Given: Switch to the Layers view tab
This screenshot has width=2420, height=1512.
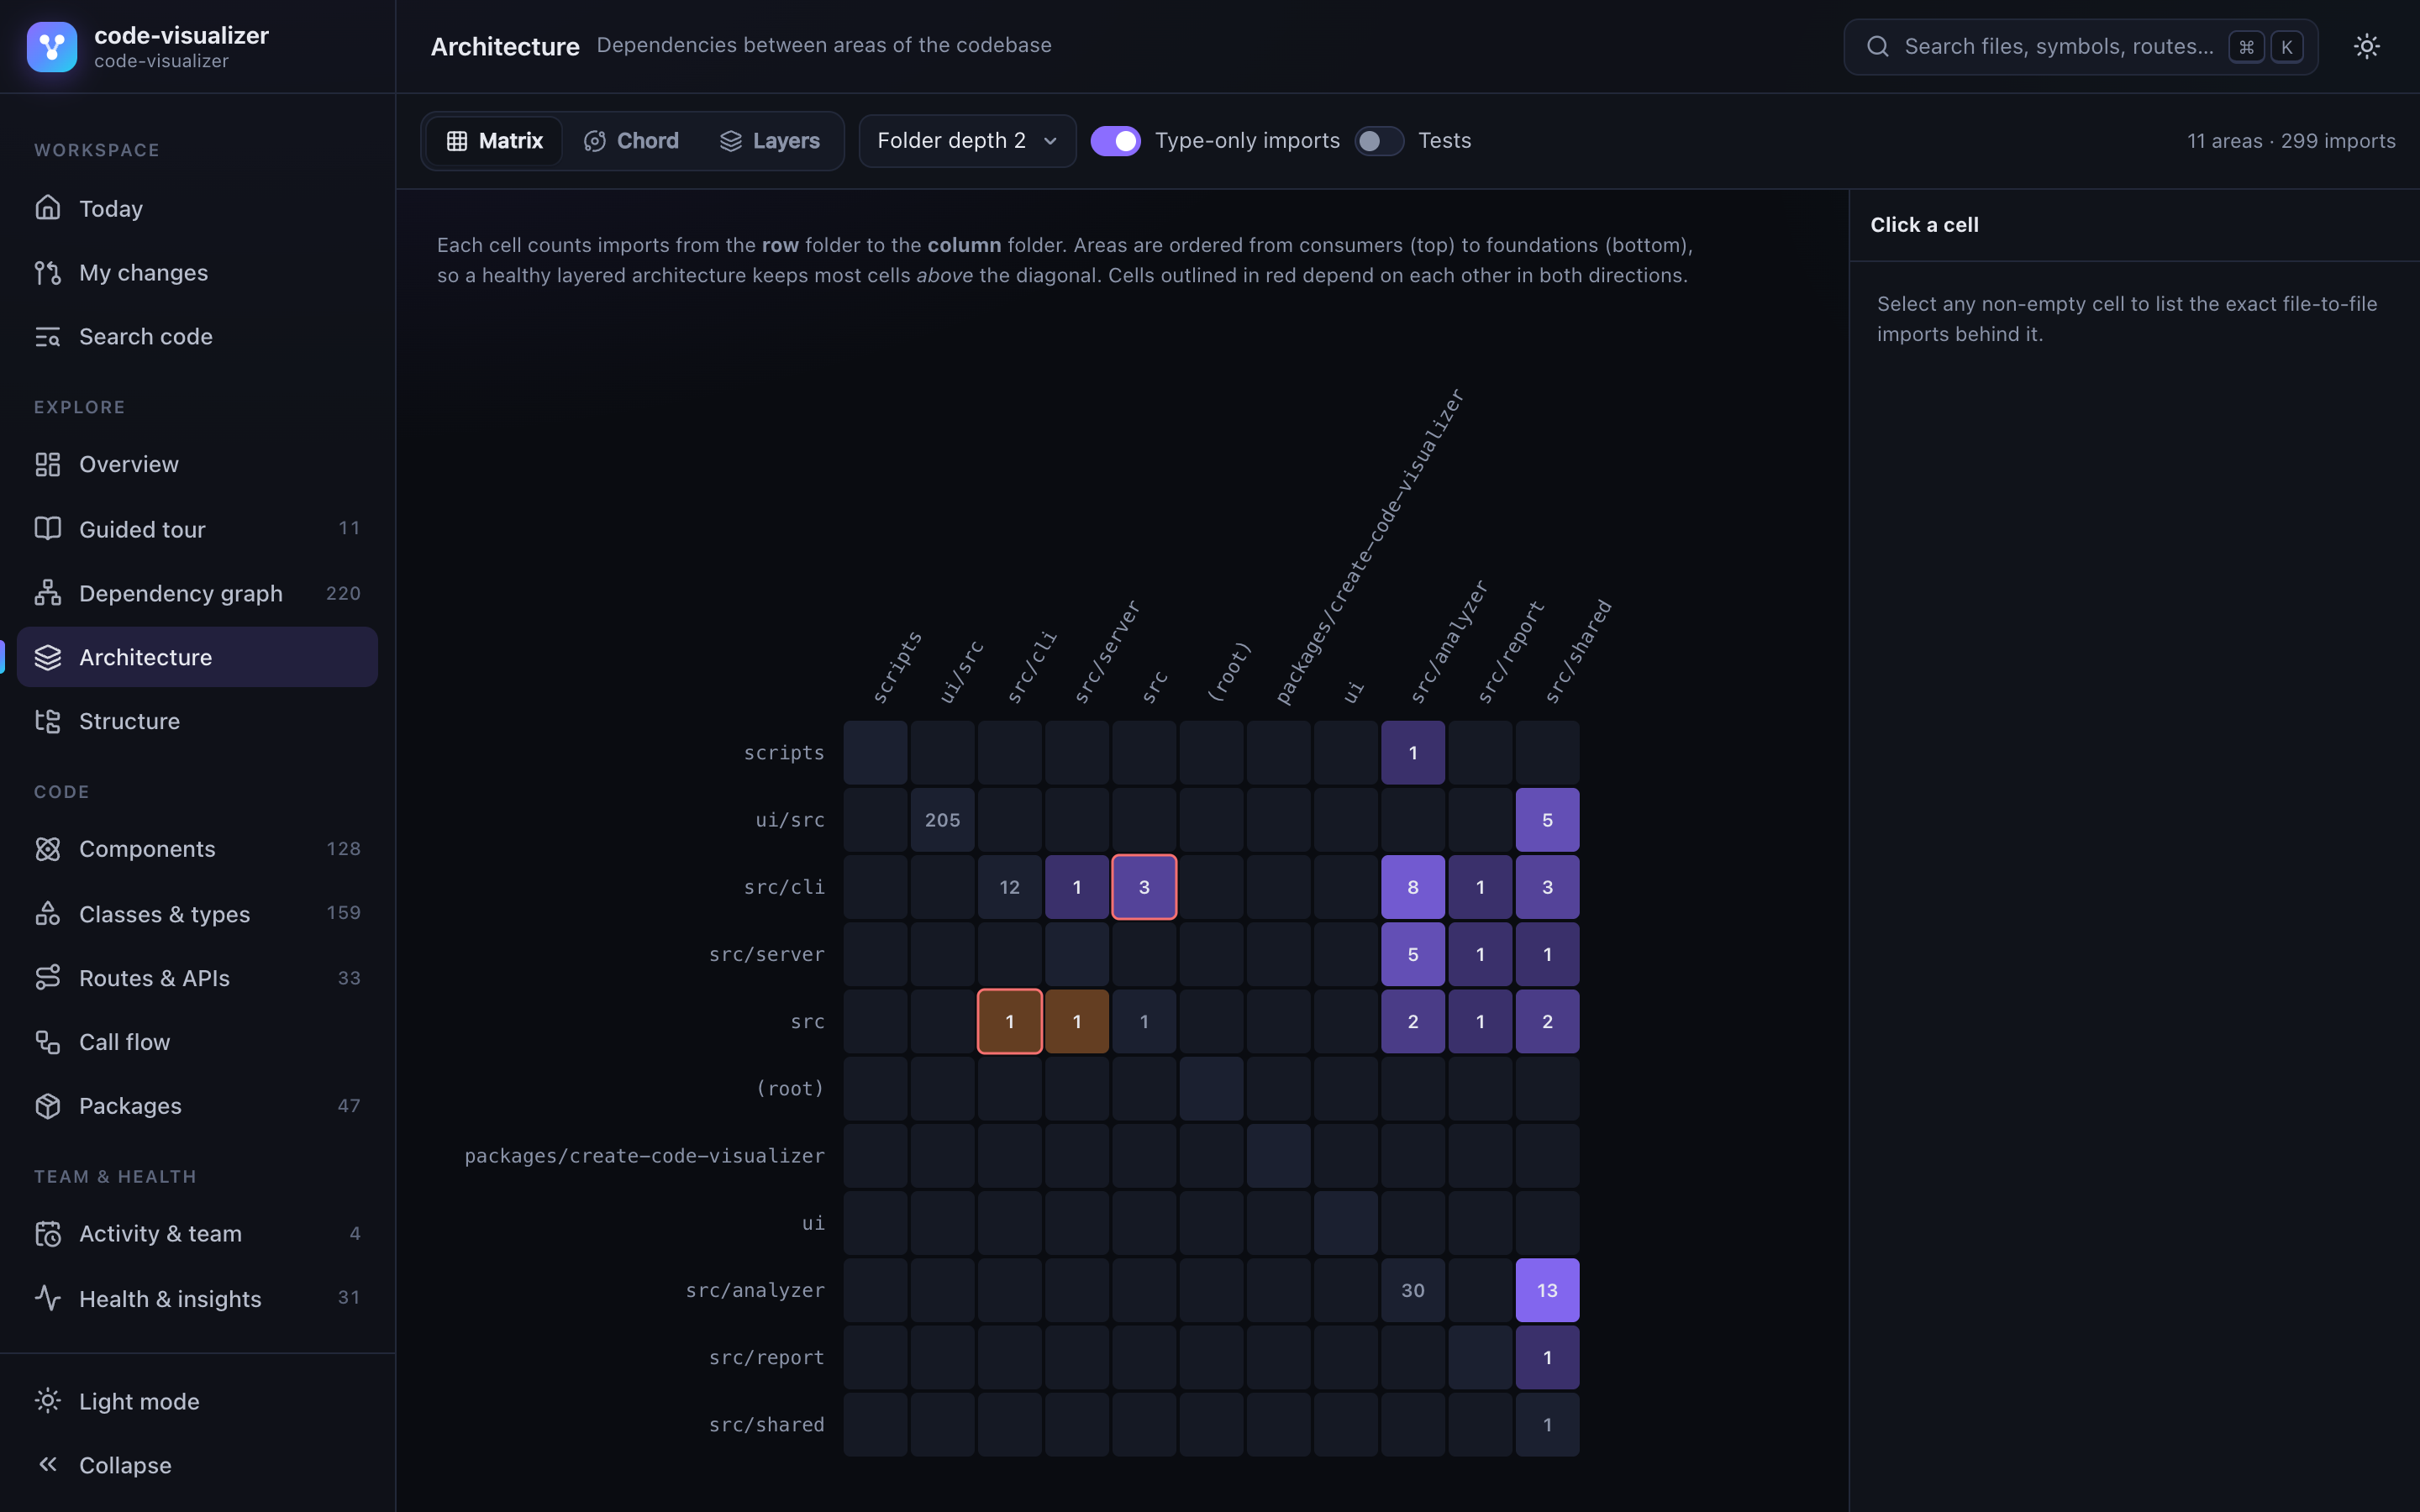Looking at the screenshot, I should click(770, 141).
